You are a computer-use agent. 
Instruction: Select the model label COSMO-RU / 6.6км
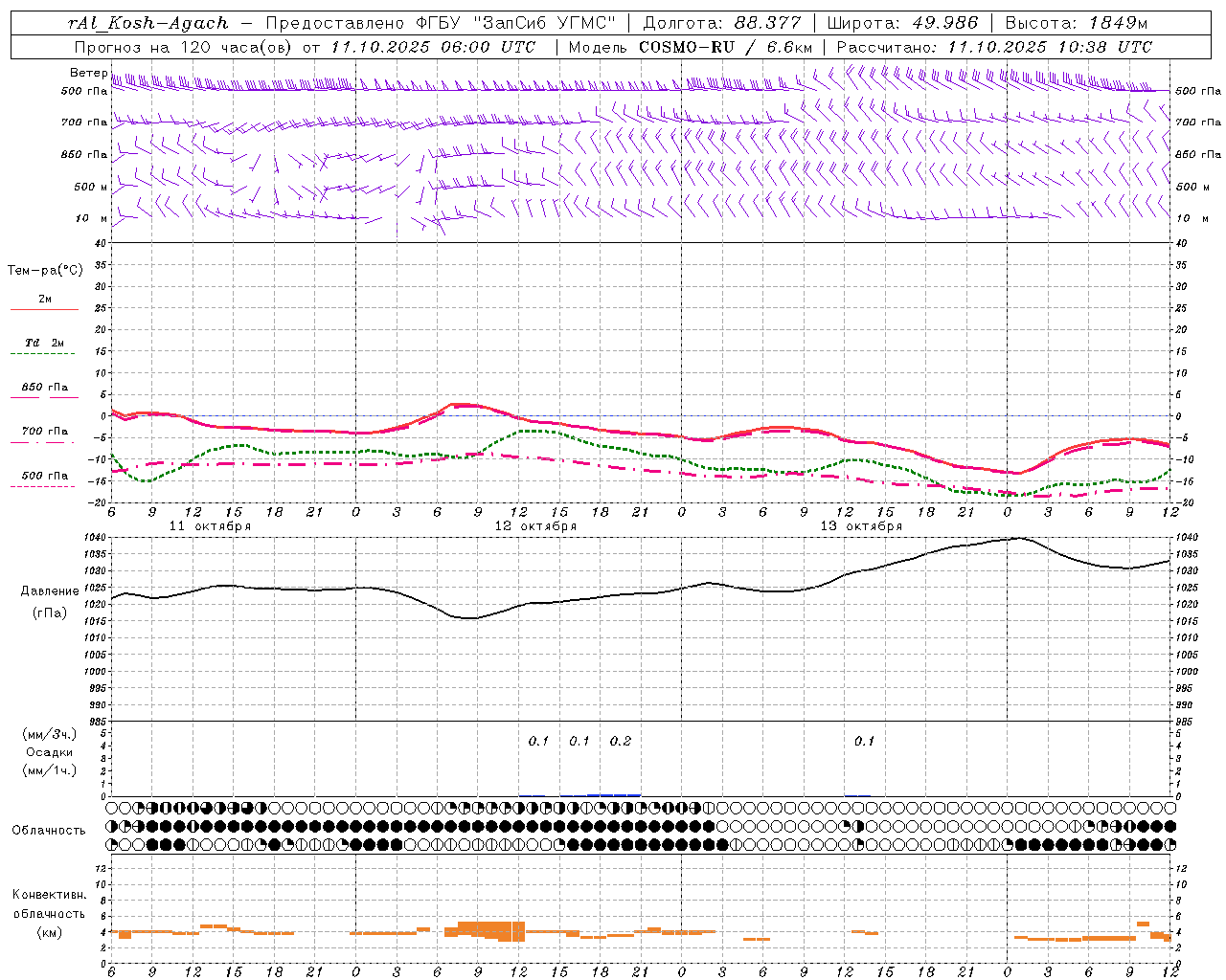(x=726, y=47)
